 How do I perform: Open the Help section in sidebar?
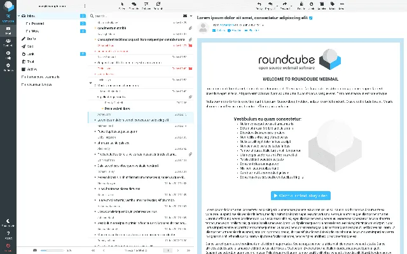point(8,55)
